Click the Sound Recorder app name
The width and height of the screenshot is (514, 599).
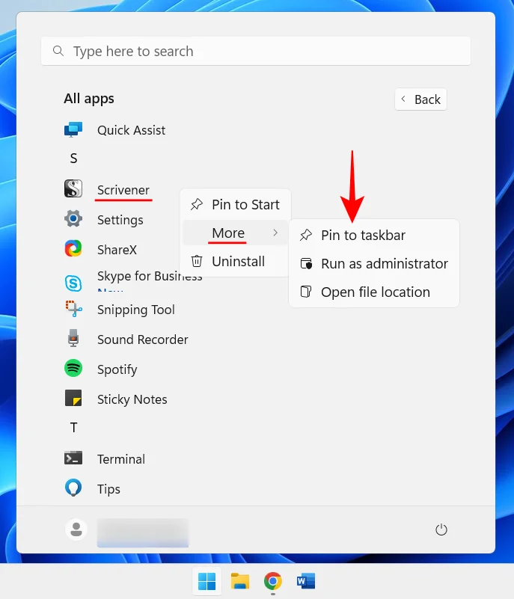pyautogui.click(x=143, y=340)
